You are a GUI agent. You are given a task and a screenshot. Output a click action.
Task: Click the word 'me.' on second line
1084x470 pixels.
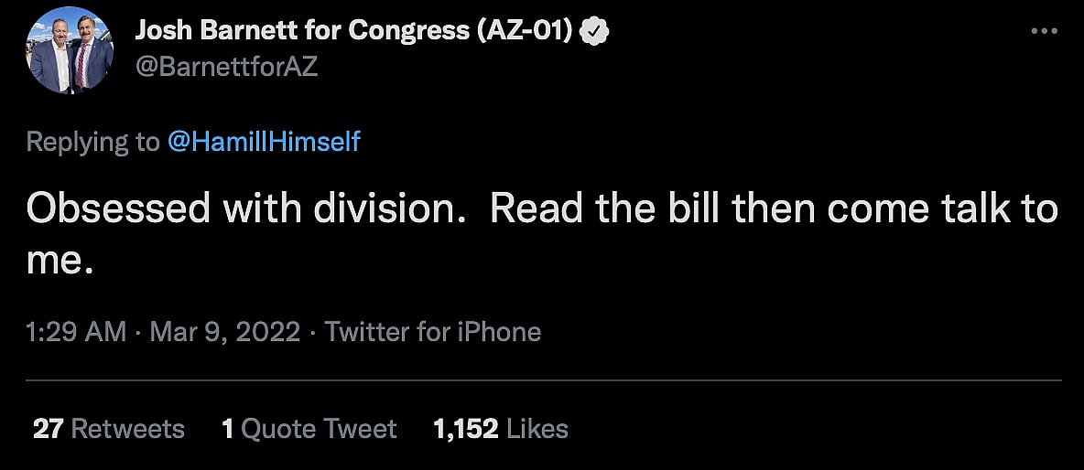pyautogui.click(x=60, y=262)
